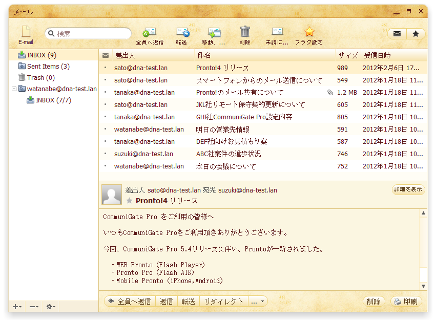436x321 pixels.
Task: Click the preview scrollbar down arrow
Action: [x=423, y=286]
